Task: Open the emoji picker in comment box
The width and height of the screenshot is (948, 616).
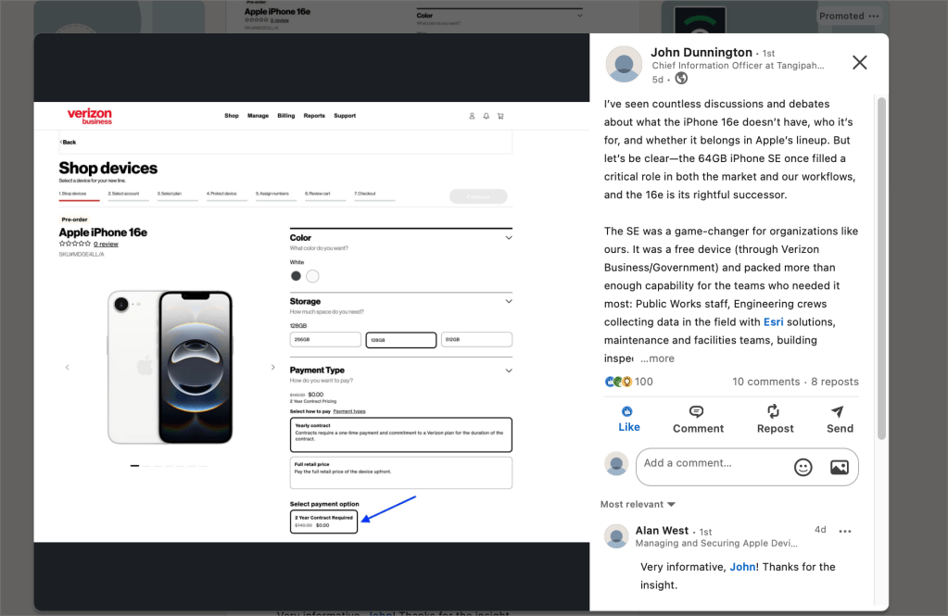Action: (803, 468)
